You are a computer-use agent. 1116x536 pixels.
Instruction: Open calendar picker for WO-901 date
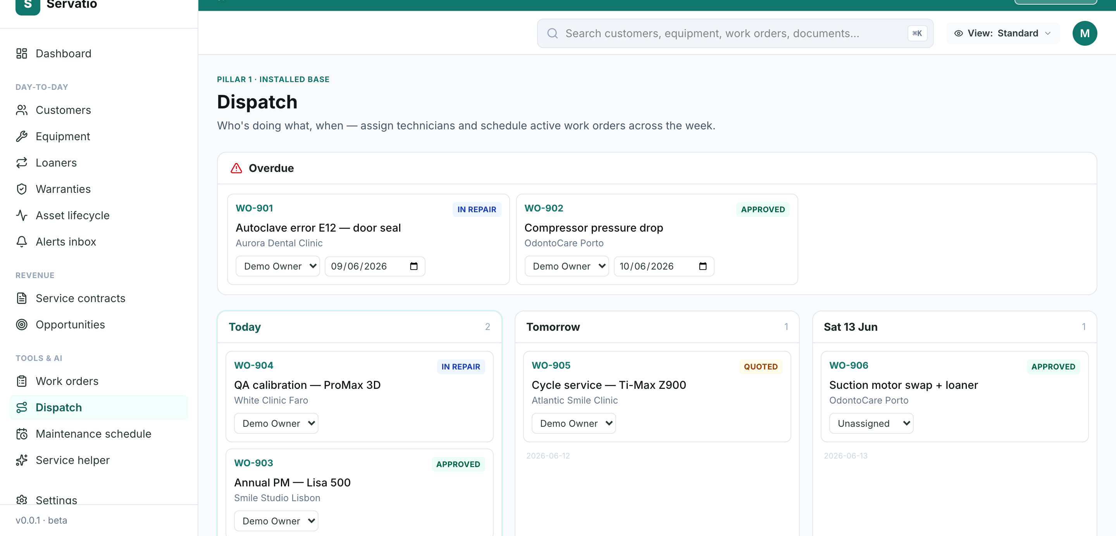click(414, 266)
